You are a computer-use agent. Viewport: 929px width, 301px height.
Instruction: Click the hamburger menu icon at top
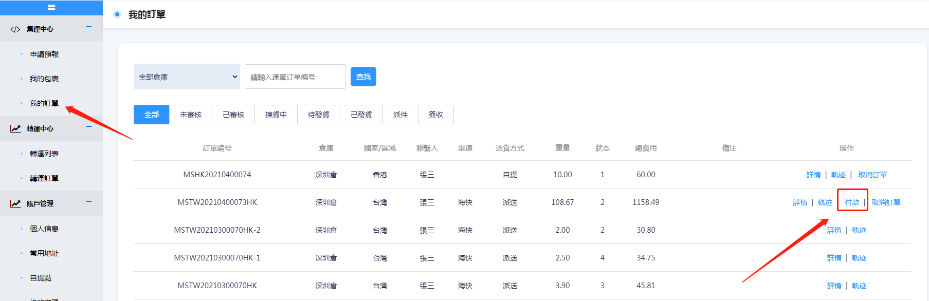[x=51, y=7]
